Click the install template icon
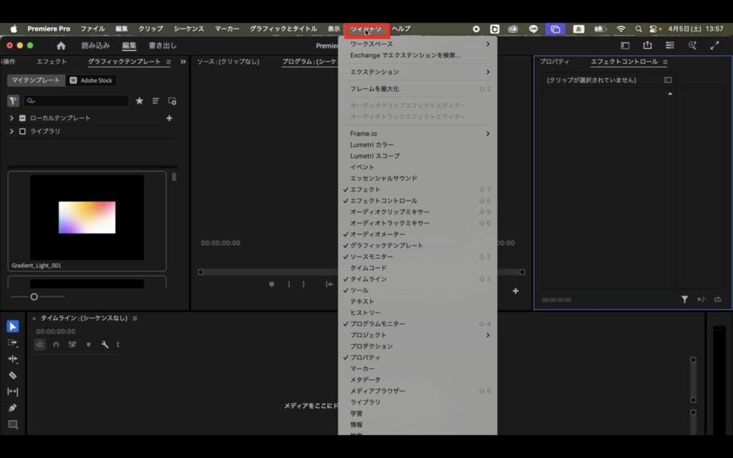 [172, 100]
